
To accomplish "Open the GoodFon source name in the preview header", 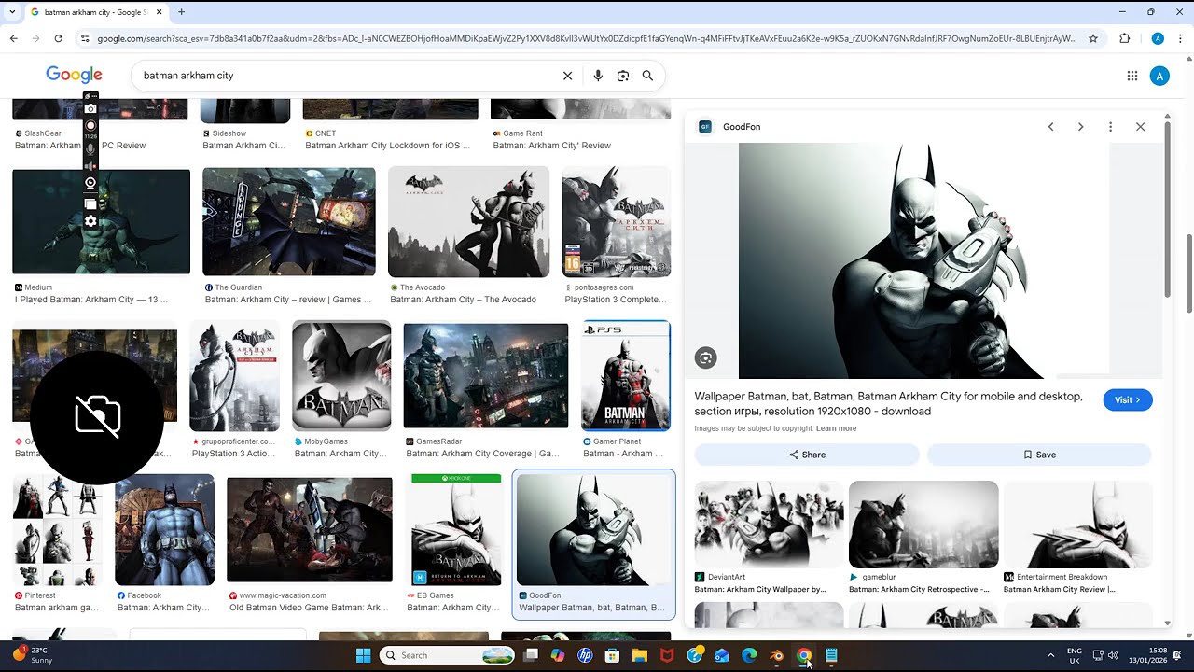I will 742,127.
